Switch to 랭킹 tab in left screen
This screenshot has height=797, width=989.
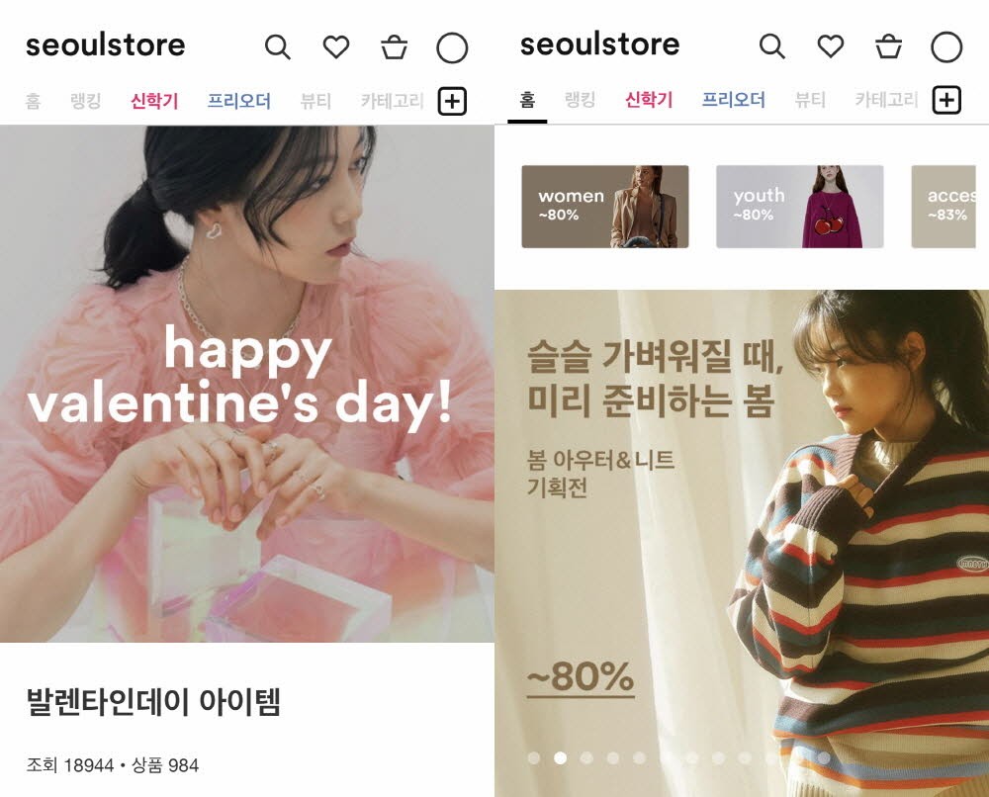[86, 100]
